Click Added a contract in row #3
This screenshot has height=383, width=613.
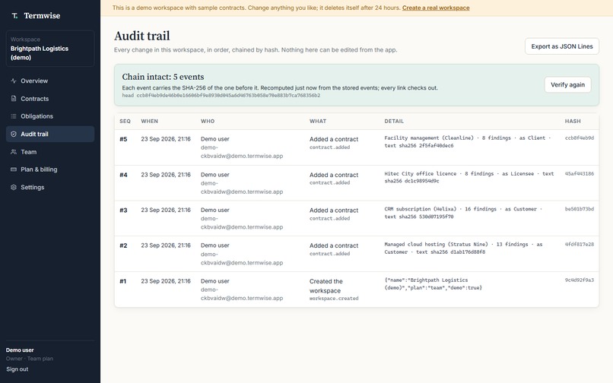tap(334, 210)
